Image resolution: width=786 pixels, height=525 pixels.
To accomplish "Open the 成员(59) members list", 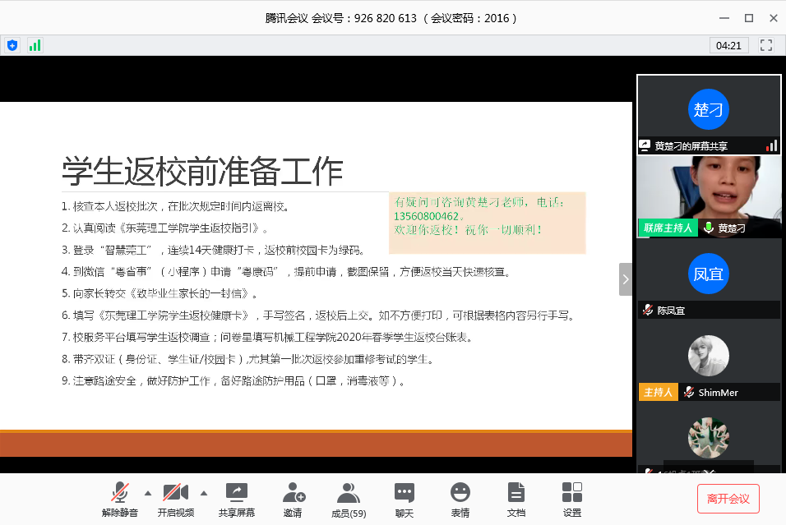I will 348,500.
